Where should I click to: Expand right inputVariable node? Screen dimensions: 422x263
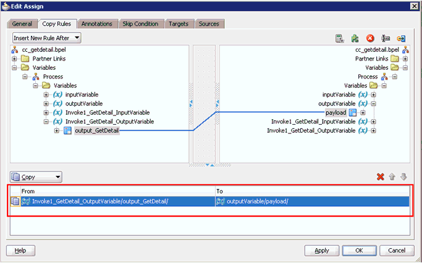(x=373, y=94)
